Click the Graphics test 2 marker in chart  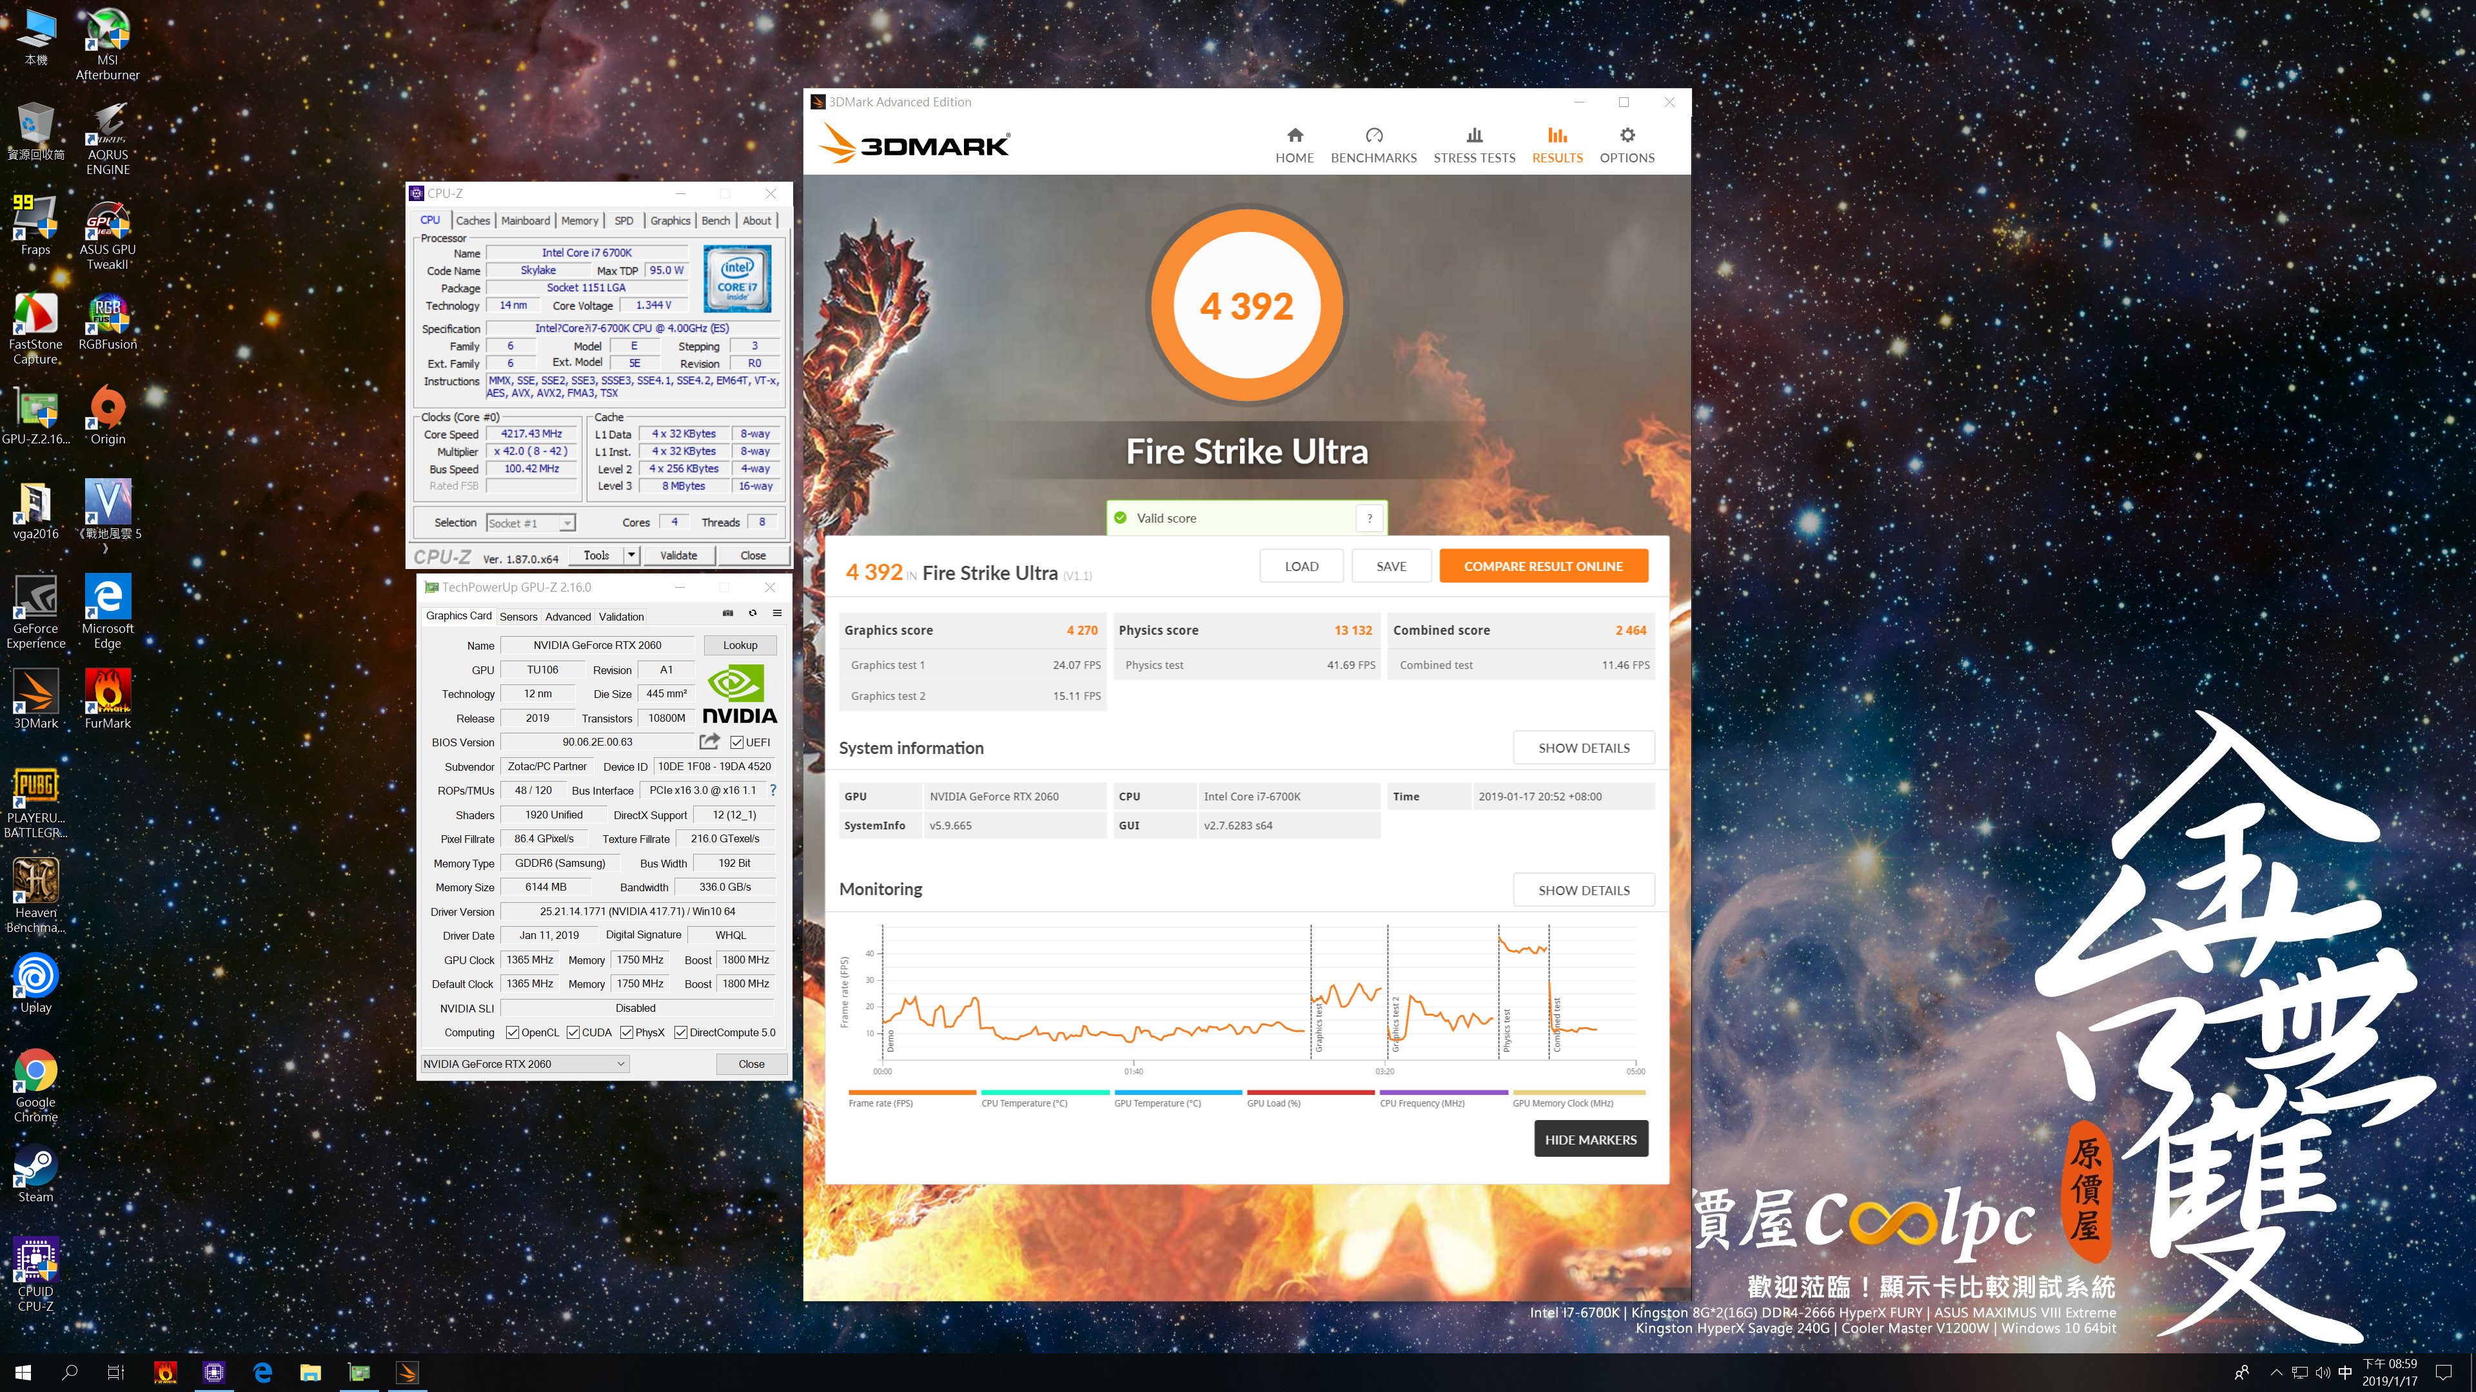(x=1395, y=1023)
